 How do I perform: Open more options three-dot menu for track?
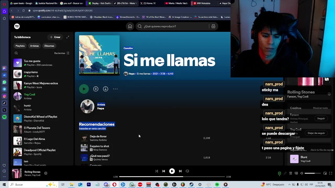pyautogui.click(x=115, y=89)
